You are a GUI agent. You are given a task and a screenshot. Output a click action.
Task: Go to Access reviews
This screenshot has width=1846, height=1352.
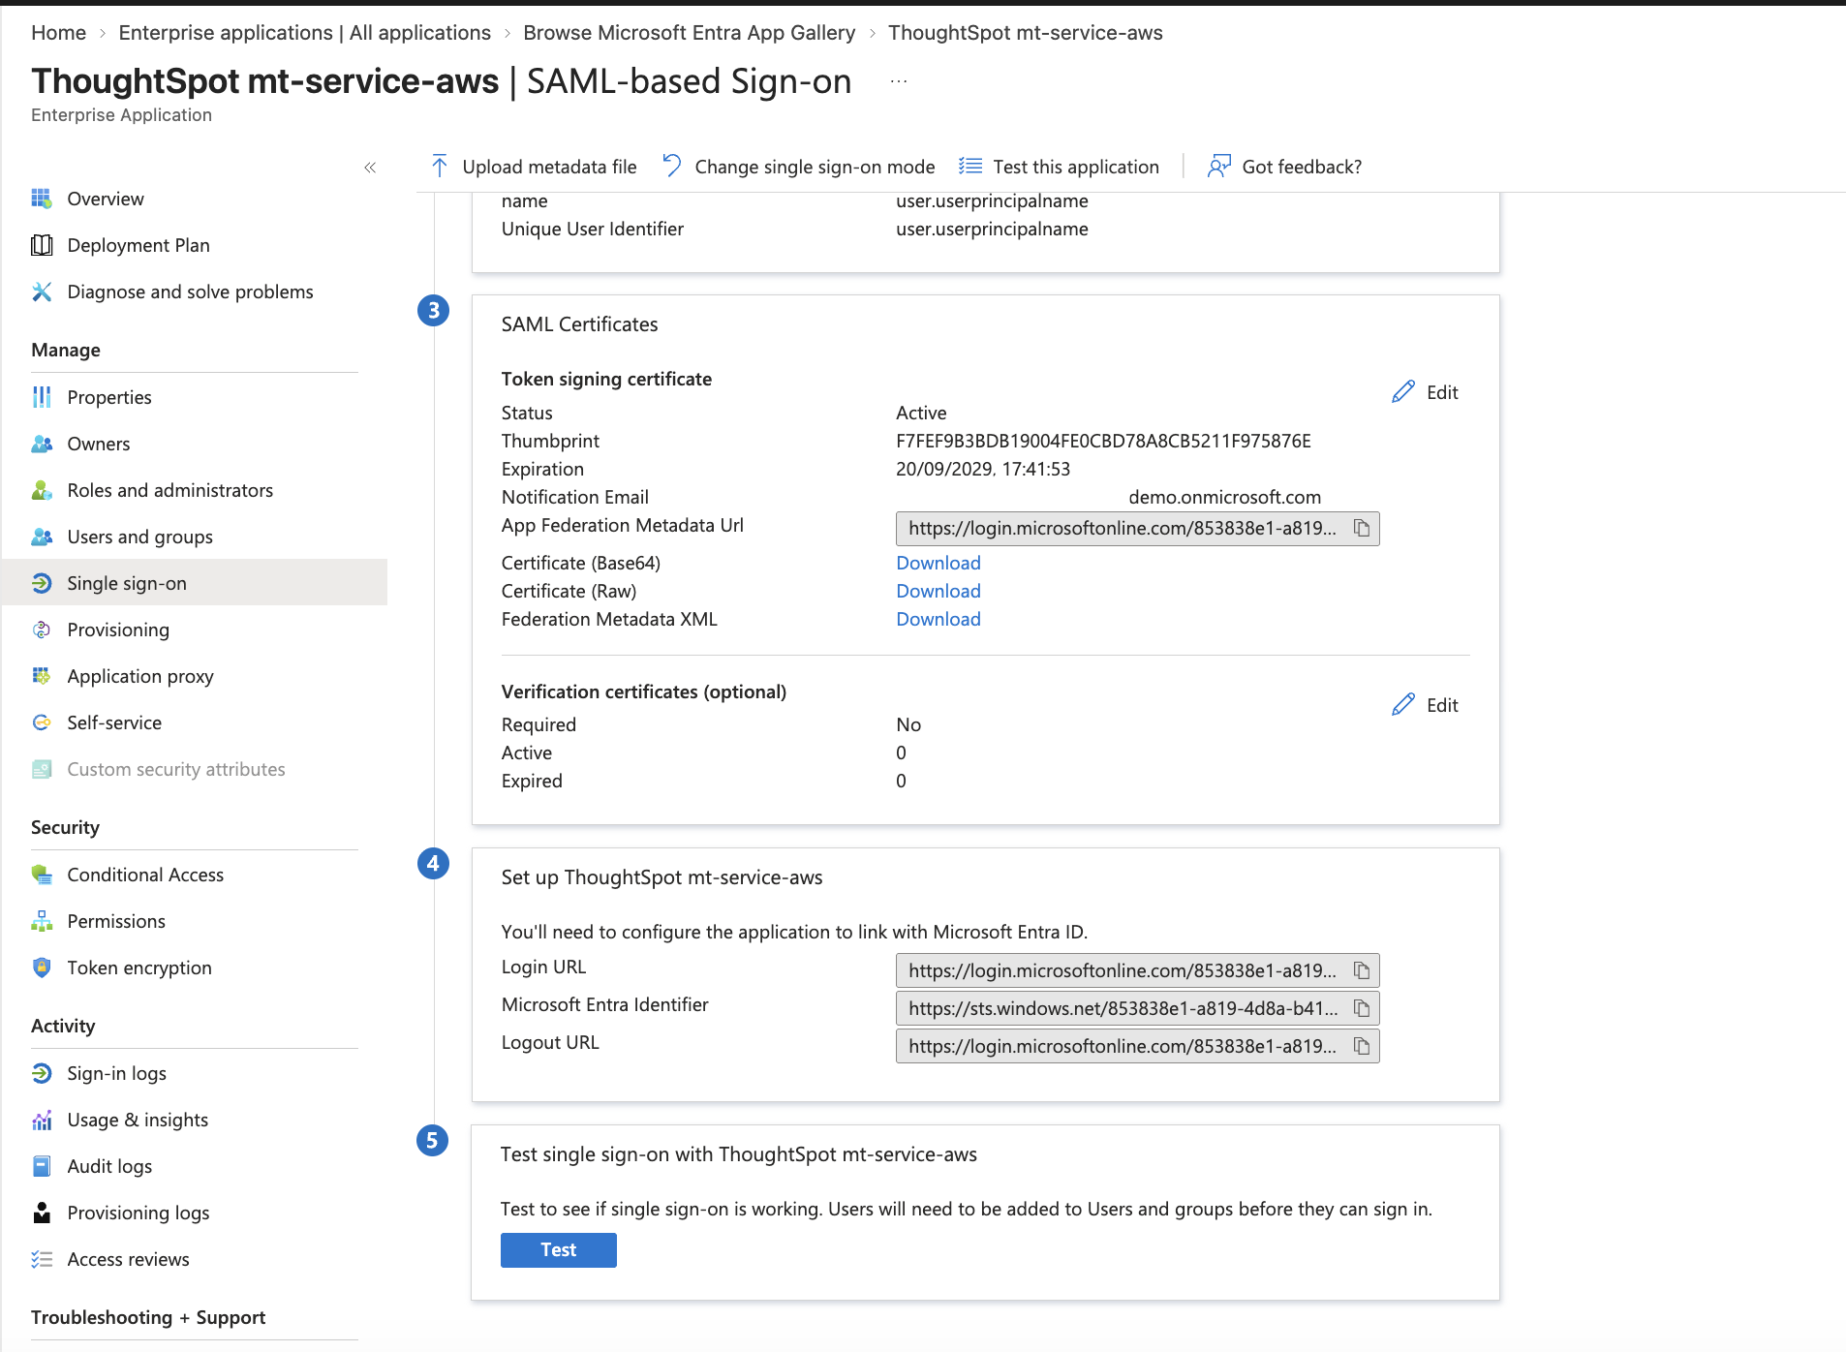pyautogui.click(x=129, y=1259)
